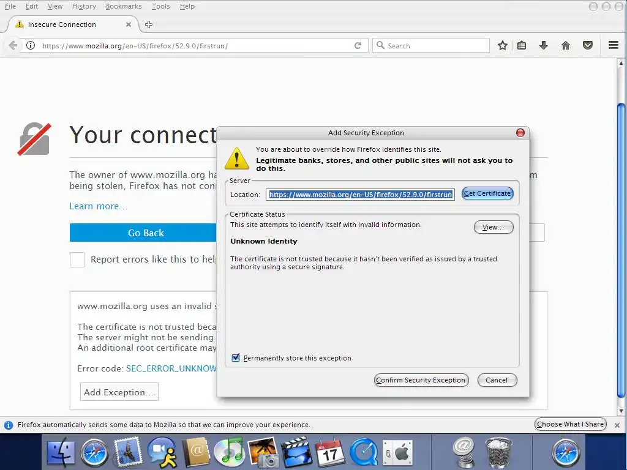Click the search magnifier icon
627x470 pixels.
(381, 45)
